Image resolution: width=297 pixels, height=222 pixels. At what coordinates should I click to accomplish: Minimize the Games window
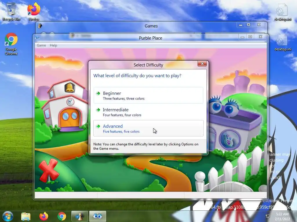240,25
